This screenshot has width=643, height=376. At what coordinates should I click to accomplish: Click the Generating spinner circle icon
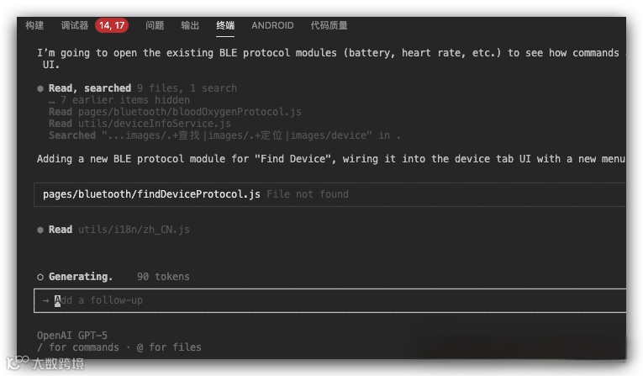pos(40,277)
